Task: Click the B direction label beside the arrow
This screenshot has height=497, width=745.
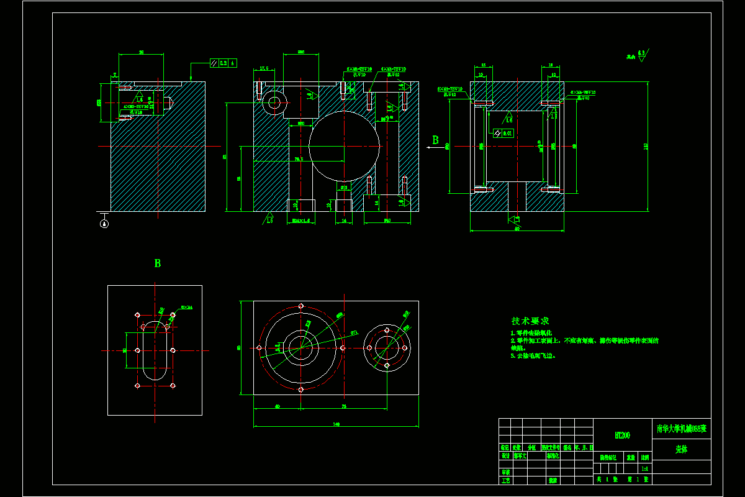Action: 435,140
